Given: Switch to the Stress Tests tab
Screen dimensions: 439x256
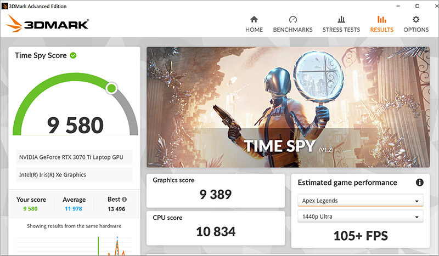Looking at the screenshot, I should point(341,24).
